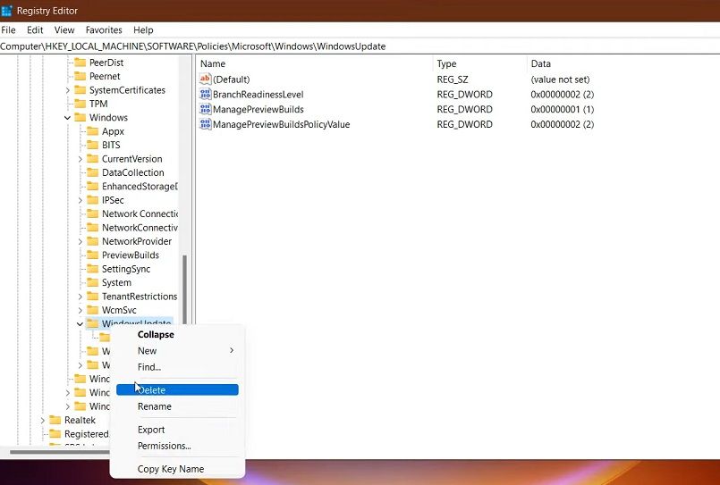Expand the NetworkProvider key
720x485 pixels.
click(x=80, y=241)
